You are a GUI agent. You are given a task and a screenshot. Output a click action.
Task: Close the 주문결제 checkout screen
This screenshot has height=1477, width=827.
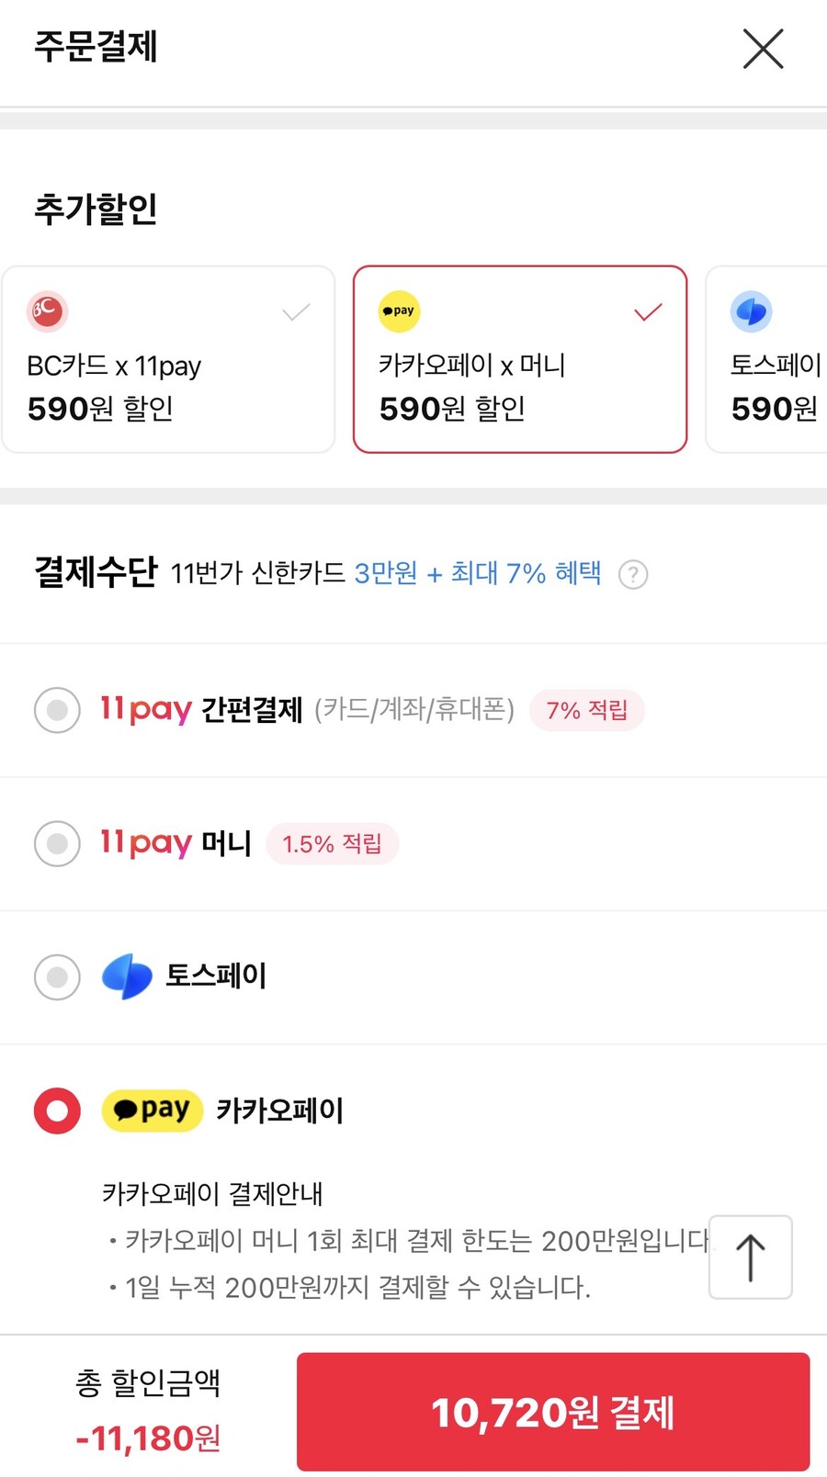[x=763, y=49]
